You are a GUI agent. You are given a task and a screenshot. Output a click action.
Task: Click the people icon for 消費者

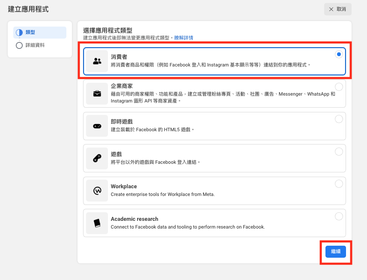(x=97, y=61)
